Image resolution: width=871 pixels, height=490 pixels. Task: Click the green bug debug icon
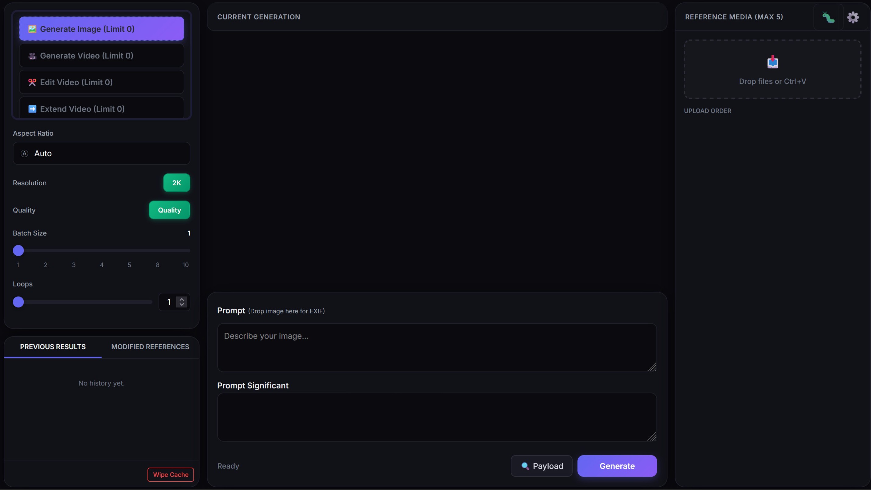(828, 17)
